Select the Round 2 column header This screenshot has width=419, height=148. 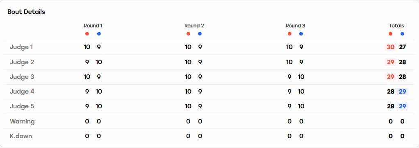(194, 26)
